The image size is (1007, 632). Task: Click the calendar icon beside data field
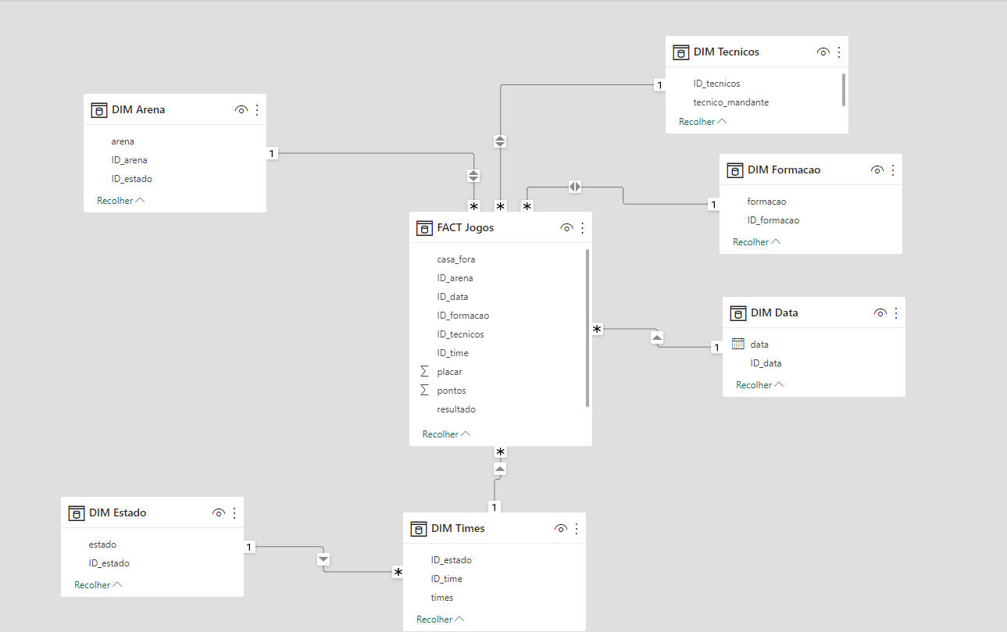(737, 344)
